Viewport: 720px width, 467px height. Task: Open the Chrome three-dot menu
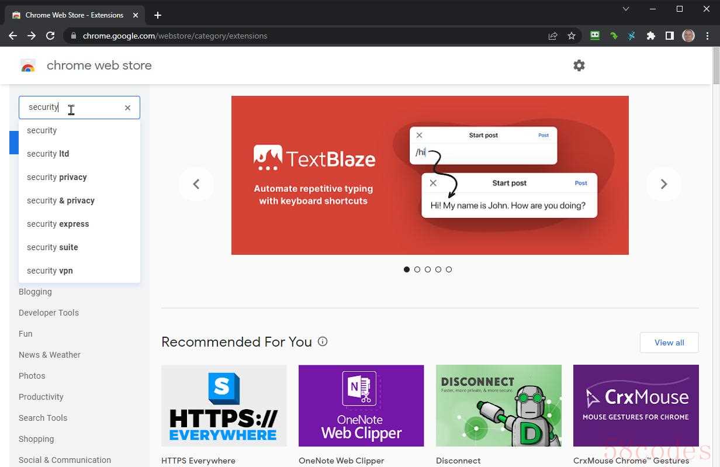click(x=707, y=36)
